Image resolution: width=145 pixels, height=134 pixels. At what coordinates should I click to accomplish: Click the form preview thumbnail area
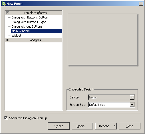click(x=102, y=39)
